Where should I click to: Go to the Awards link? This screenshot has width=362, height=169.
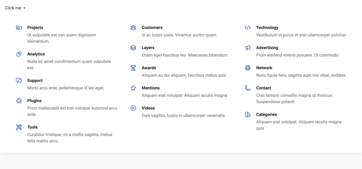click(x=149, y=68)
